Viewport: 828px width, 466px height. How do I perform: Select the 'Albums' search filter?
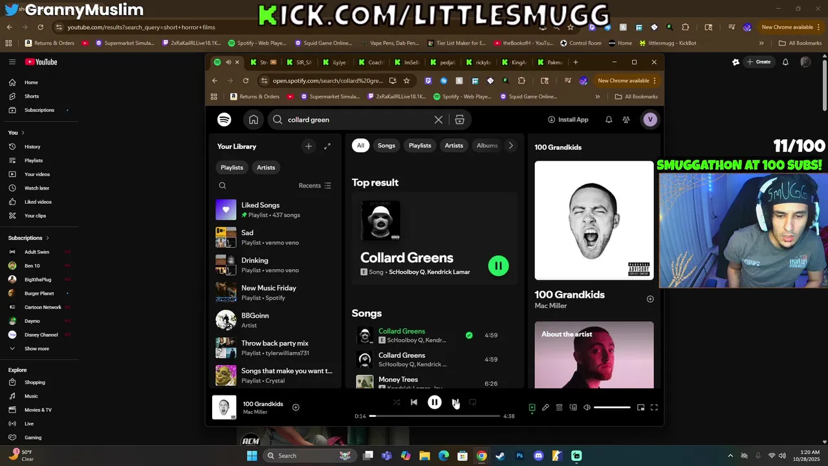[x=487, y=146]
